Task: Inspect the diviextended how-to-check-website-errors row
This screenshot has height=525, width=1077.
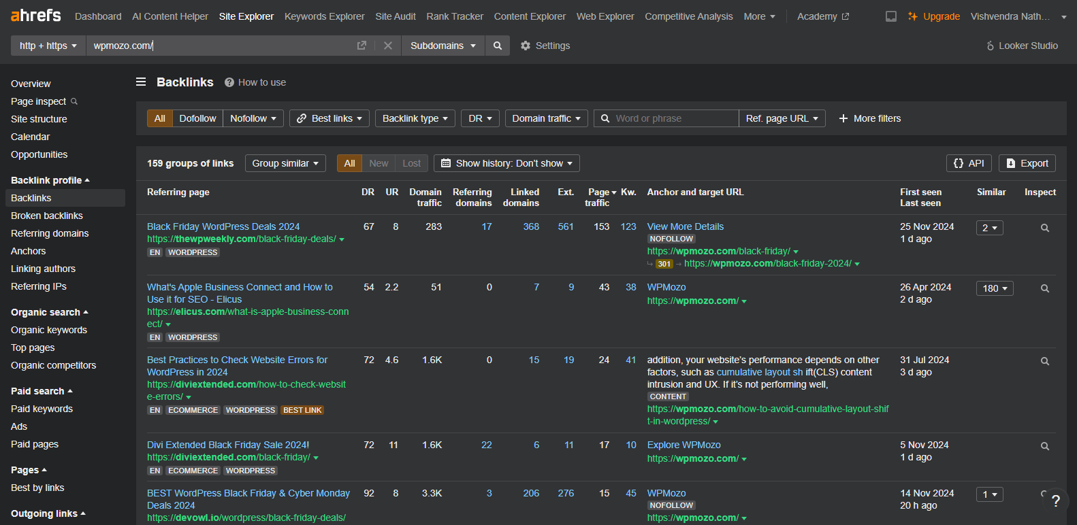Action: pyautogui.click(x=1044, y=361)
